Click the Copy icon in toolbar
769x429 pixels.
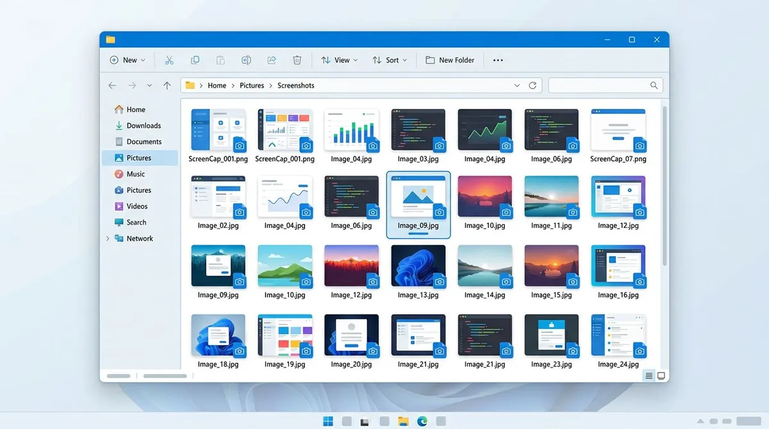point(195,60)
